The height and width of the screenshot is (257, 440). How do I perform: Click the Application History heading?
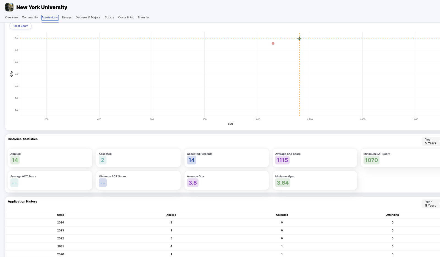pos(22,202)
